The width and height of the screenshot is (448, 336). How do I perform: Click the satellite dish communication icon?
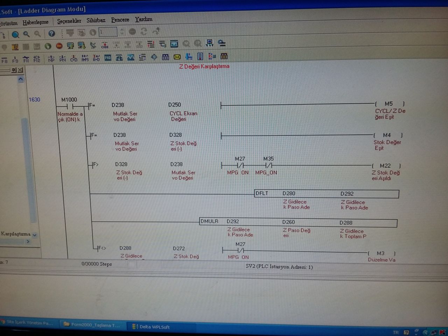(x=93, y=45)
